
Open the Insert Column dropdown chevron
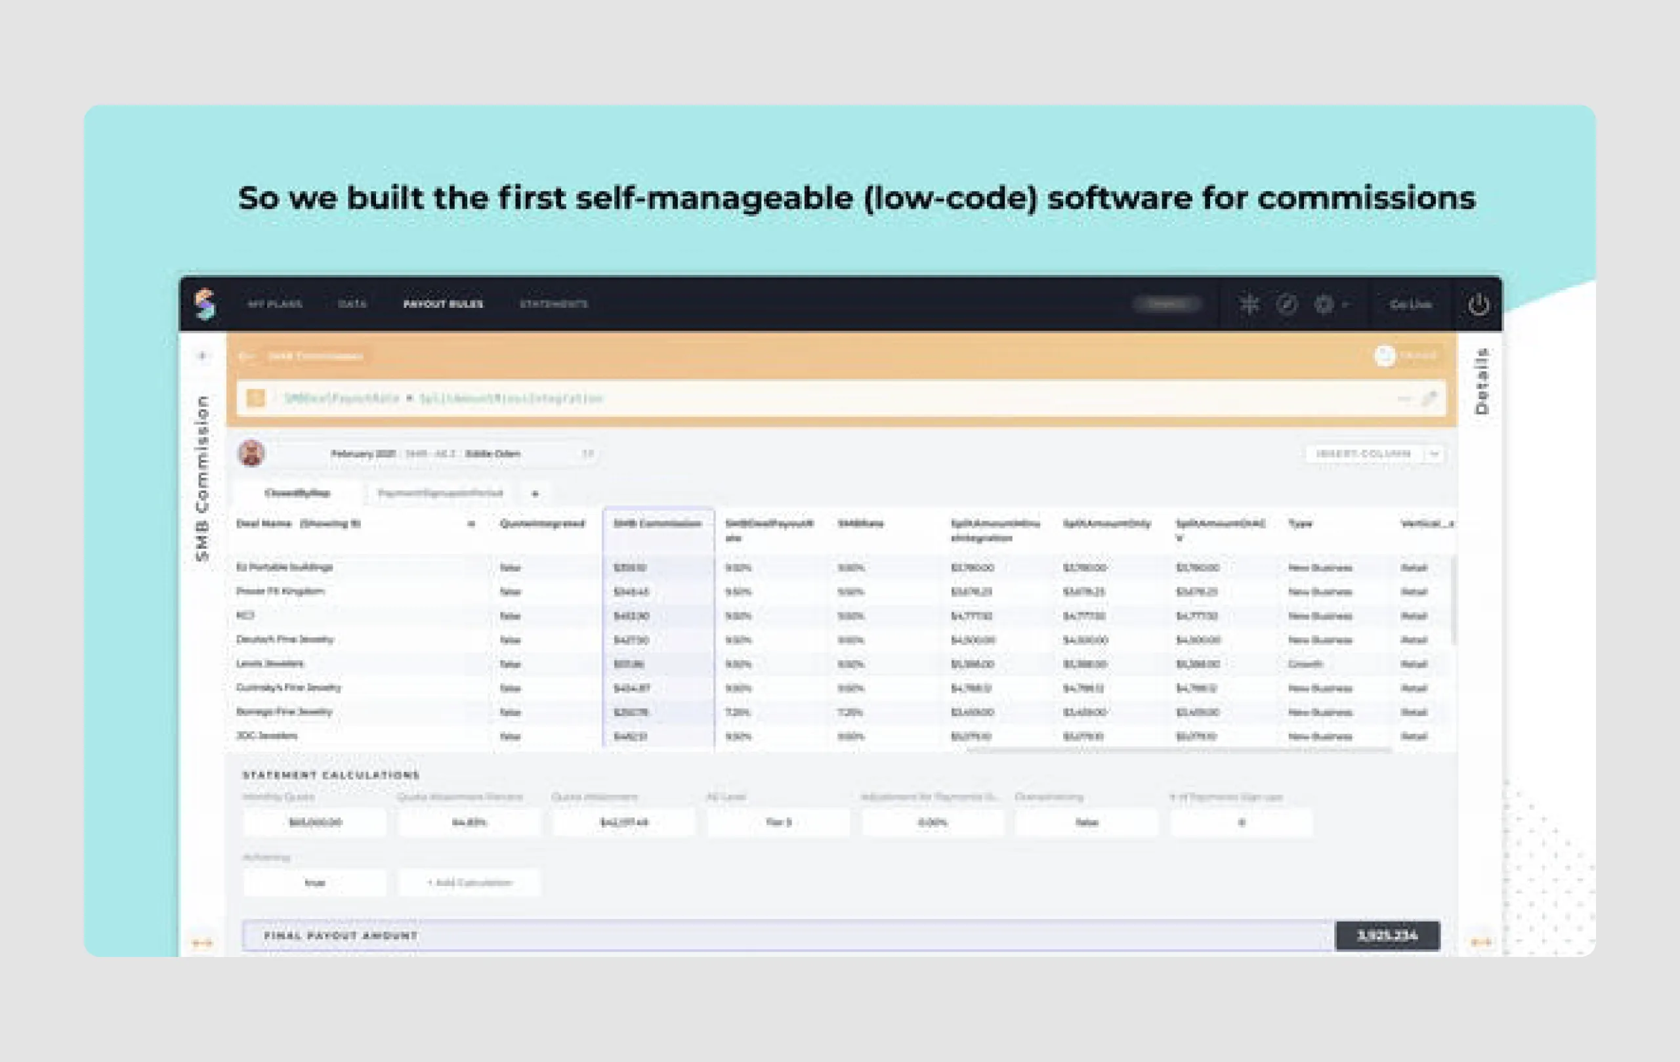(1436, 454)
